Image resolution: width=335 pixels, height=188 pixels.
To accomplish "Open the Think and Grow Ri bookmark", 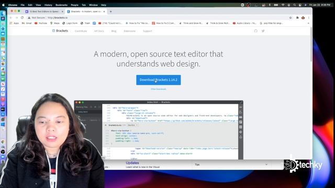I will coord(191,23).
